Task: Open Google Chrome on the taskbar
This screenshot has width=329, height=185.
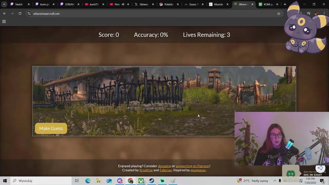Action: click(x=131, y=181)
